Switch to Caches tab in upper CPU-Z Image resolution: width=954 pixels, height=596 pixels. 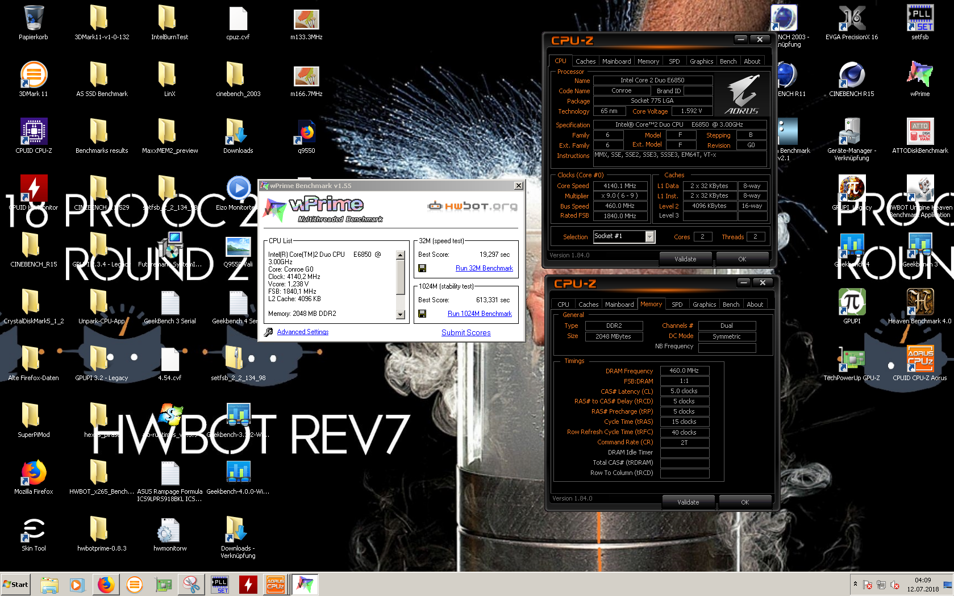click(x=585, y=61)
